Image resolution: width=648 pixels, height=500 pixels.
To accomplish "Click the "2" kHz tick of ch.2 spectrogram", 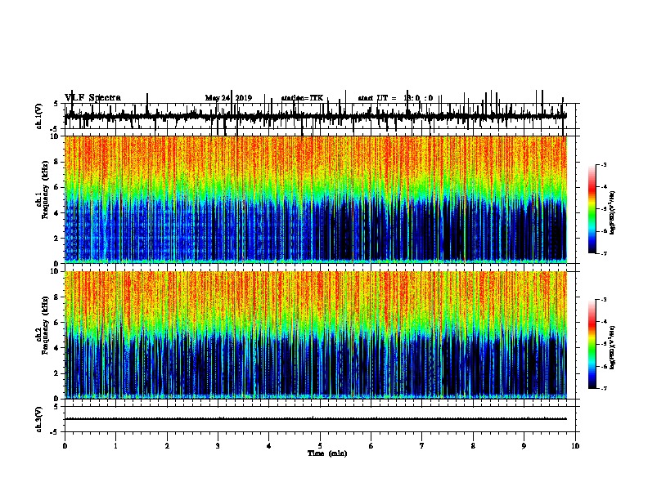I will pyautogui.click(x=57, y=373).
